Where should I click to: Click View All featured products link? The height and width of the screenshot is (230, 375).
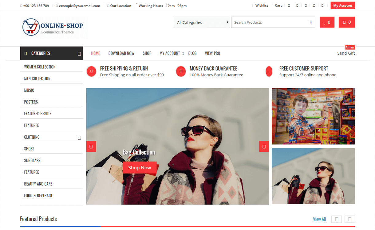pos(319,219)
